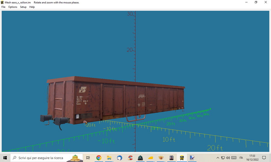Viewport: 271px width, 162px height.
Task: Open XnView eye icon in taskbar
Action: [x=161, y=158]
